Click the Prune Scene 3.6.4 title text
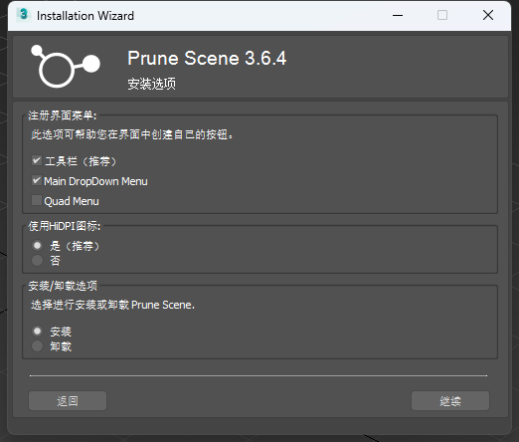This screenshot has width=519, height=442. pyautogui.click(x=207, y=58)
